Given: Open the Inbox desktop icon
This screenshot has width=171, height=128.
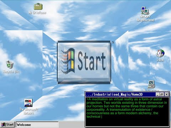Looking at the screenshot, I should pos(160,53).
